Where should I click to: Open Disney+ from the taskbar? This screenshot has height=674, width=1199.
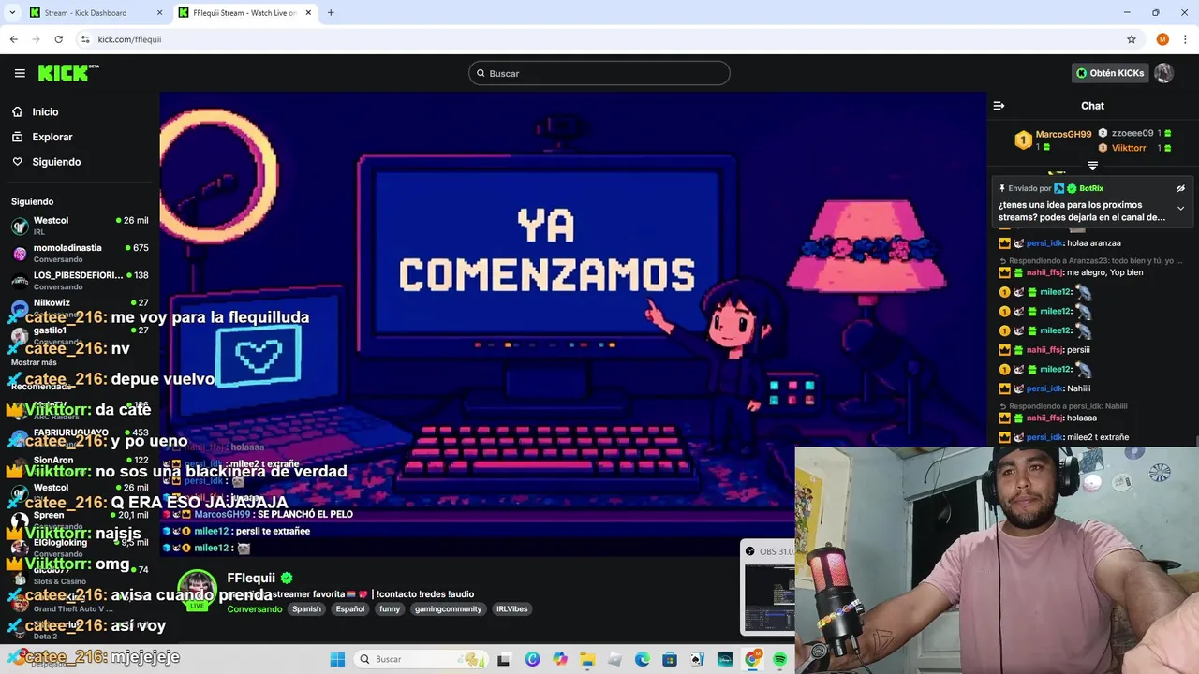725,659
